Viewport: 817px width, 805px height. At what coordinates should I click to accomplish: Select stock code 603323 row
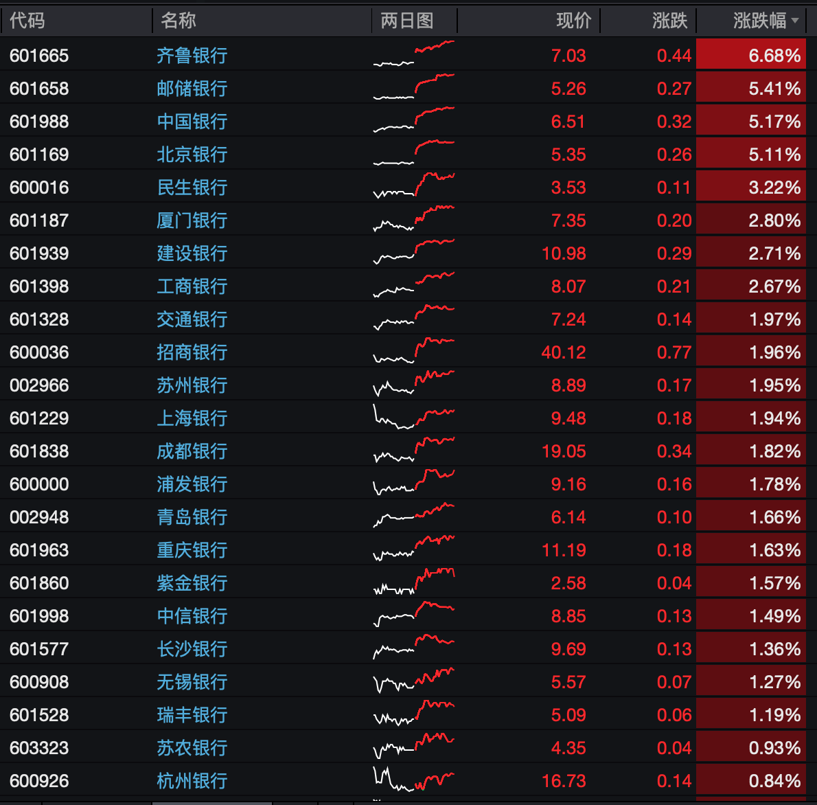[403, 747]
